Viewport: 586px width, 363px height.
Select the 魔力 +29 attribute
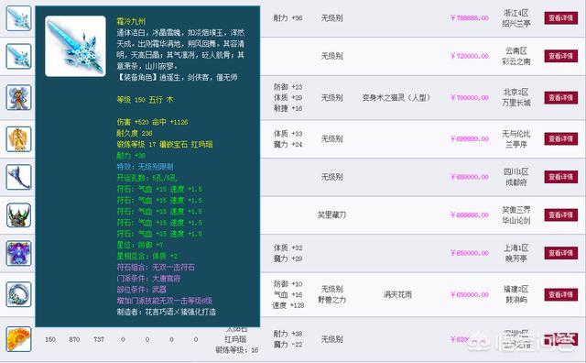point(288,258)
